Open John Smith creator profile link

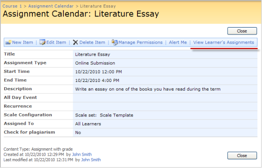(82, 154)
